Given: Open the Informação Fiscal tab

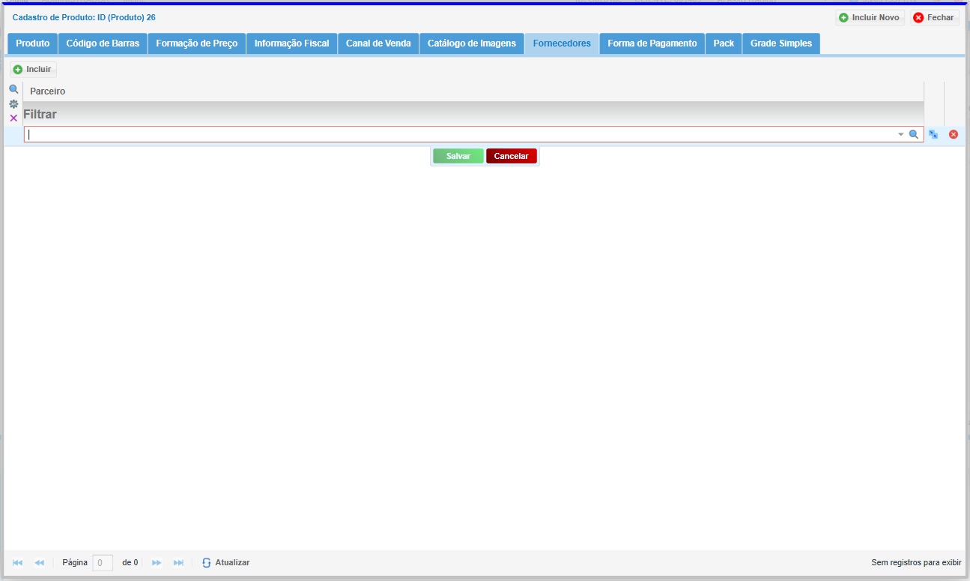Looking at the screenshot, I should tap(291, 43).
